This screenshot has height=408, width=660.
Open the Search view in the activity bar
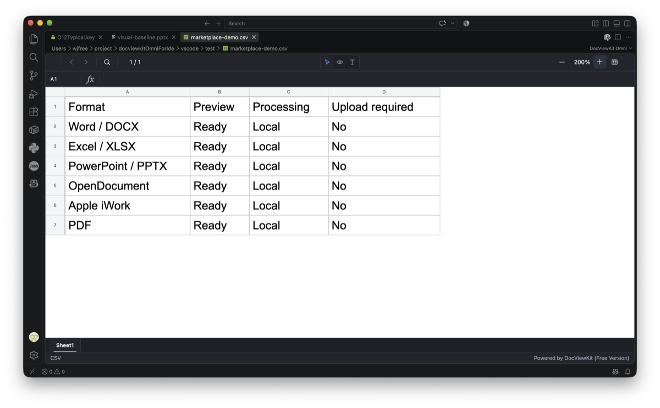(34, 57)
